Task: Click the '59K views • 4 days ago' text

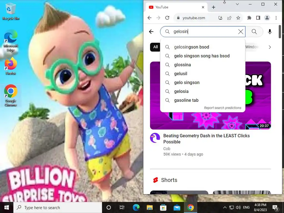Action: pyautogui.click(x=183, y=154)
